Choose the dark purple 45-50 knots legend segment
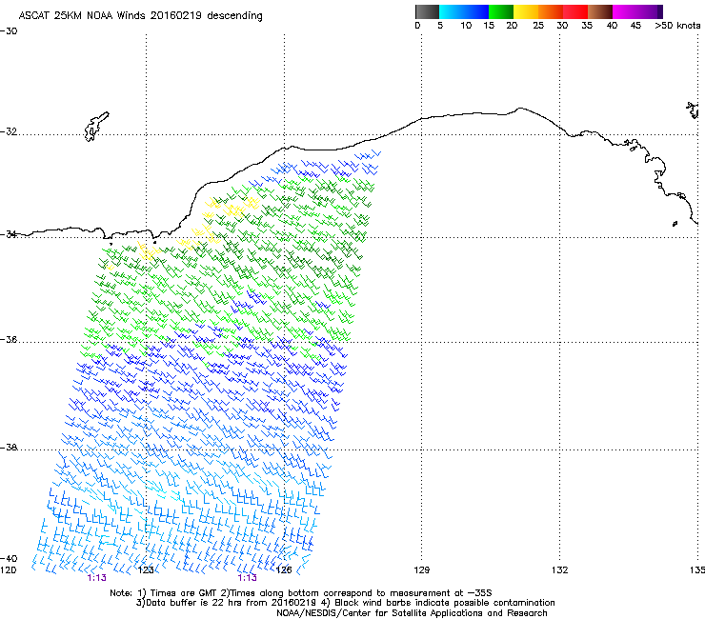Screen dimensions: 705x619 click(x=650, y=11)
